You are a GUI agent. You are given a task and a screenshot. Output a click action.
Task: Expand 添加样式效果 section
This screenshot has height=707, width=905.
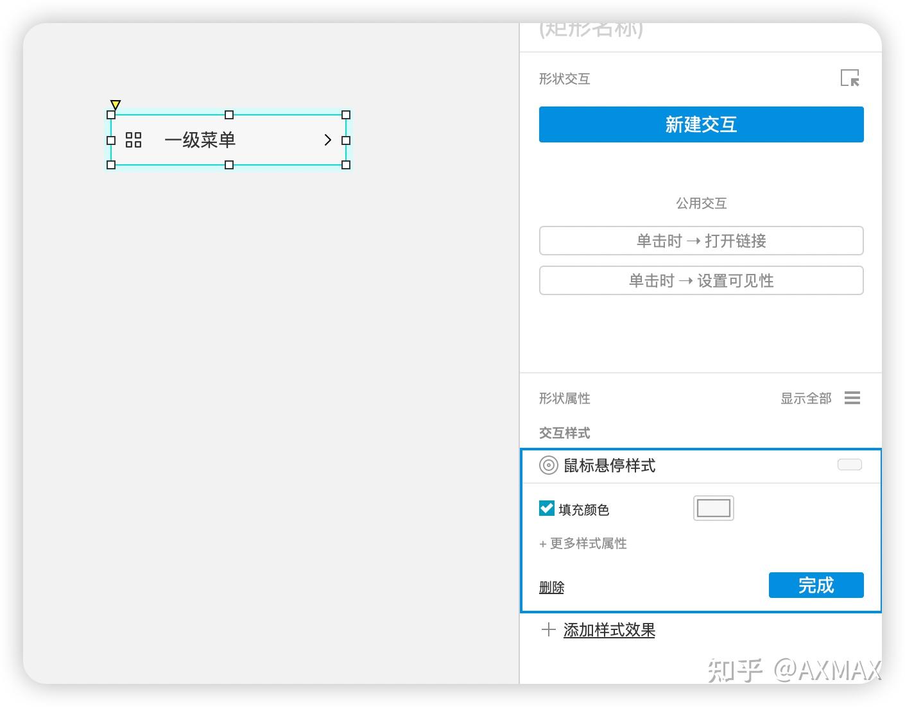pyautogui.click(x=608, y=630)
